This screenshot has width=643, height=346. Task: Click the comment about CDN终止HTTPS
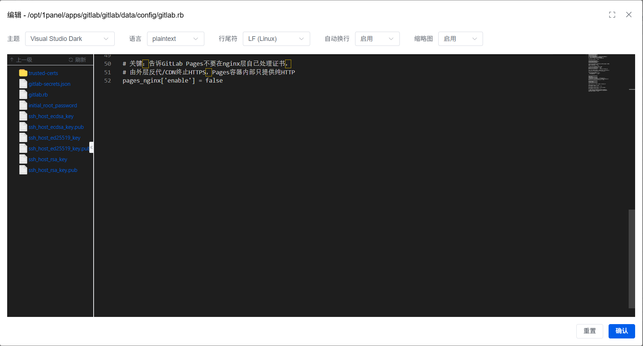coord(209,73)
